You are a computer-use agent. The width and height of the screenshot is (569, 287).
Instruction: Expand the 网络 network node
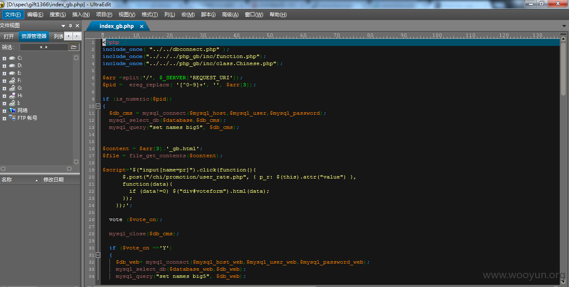[x=4, y=111]
